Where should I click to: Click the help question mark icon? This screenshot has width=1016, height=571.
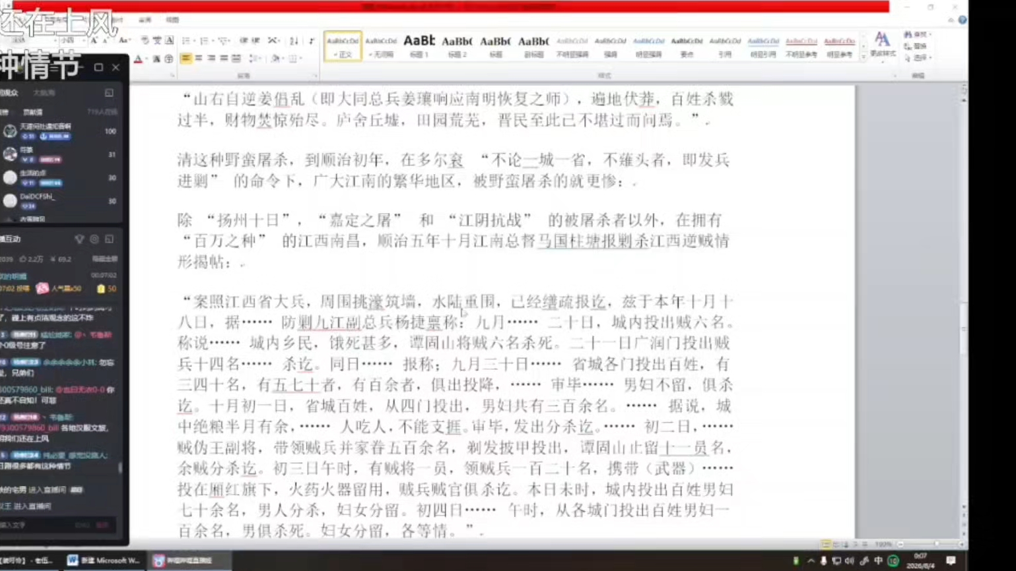click(x=963, y=20)
